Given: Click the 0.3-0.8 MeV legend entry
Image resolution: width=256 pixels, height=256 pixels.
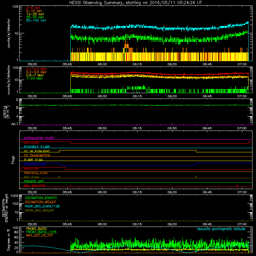Looking at the screenshot, I should point(36,72).
